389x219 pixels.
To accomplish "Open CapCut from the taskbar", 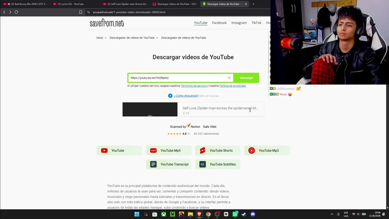I will (x=226, y=214).
